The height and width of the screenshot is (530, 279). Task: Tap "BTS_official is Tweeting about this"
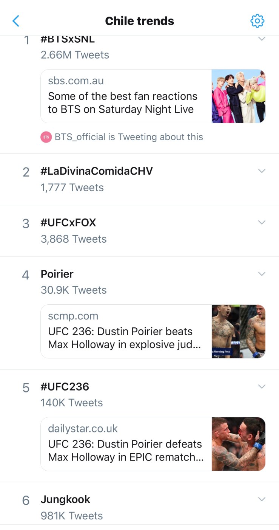[129, 137]
